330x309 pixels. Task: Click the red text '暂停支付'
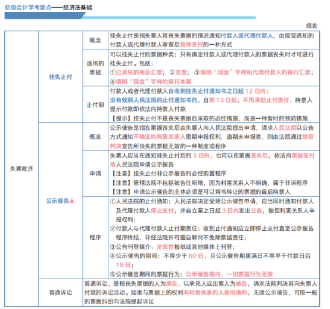[x=192, y=45]
